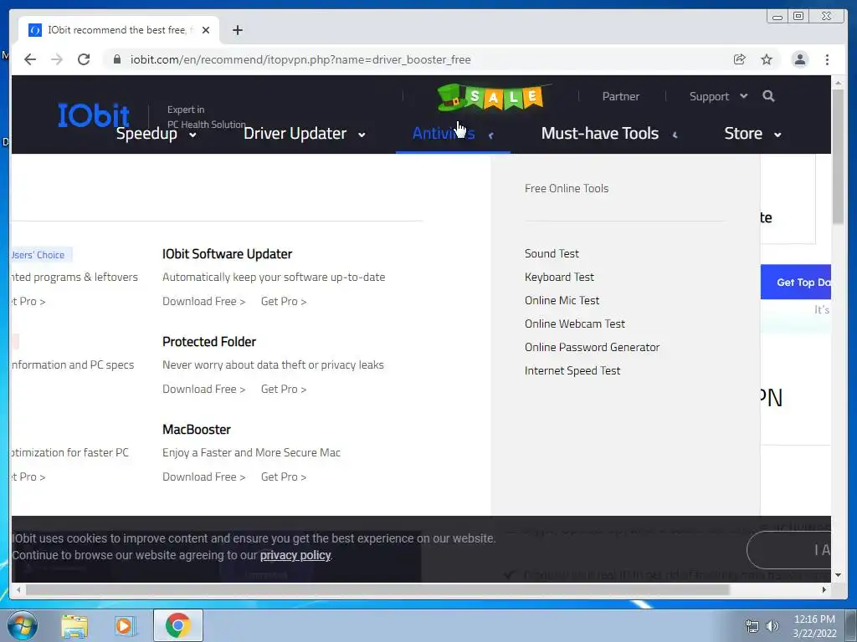Bookmark this page with the star
Image resolution: width=857 pixels, height=642 pixels.
[x=767, y=59]
